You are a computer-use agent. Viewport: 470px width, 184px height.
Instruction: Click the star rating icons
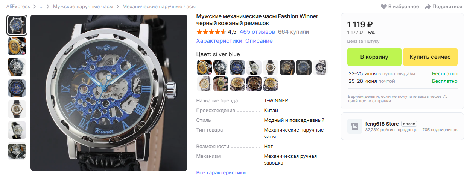tap(211, 32)
